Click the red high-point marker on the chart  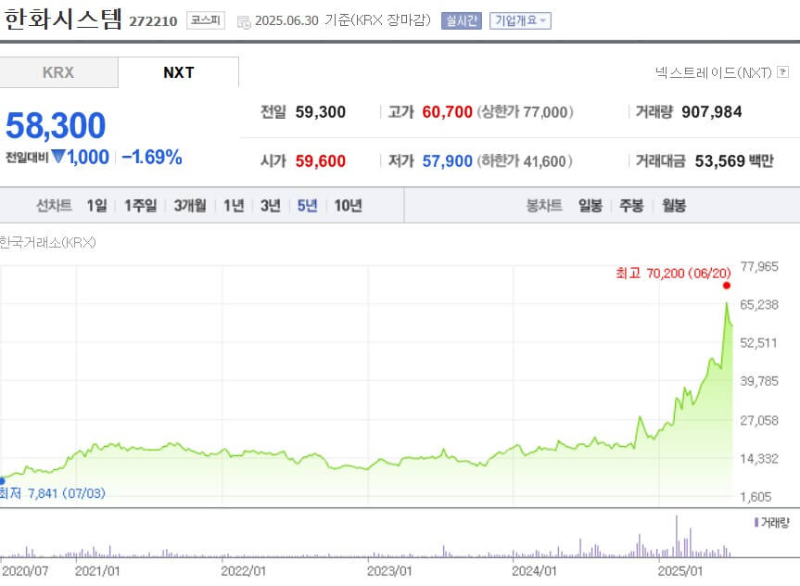point(727,286)
